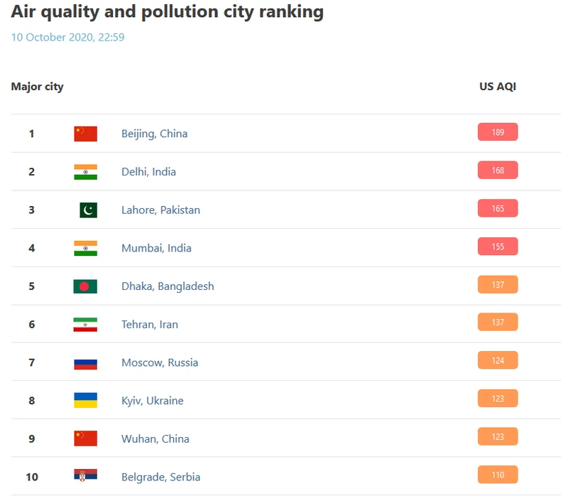Go to Tehran, Iran link
561x496 pixels.
150,325
